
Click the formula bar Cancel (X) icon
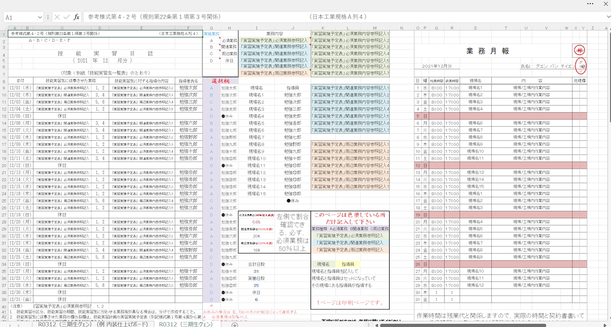57,17
